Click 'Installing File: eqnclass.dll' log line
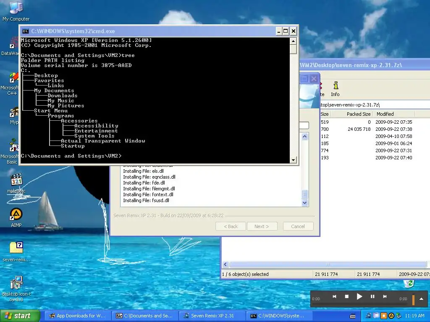 [149, 177]
